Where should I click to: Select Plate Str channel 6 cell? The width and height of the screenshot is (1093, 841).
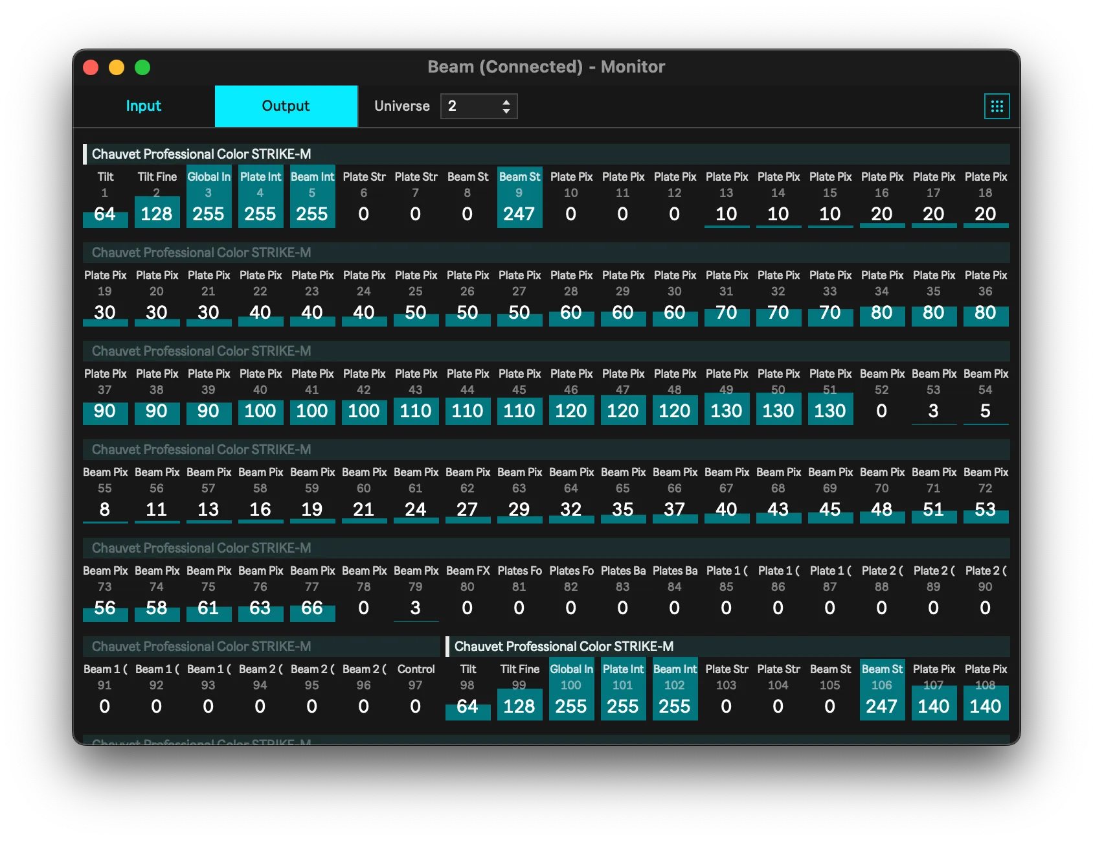click(x=364, y=198)
